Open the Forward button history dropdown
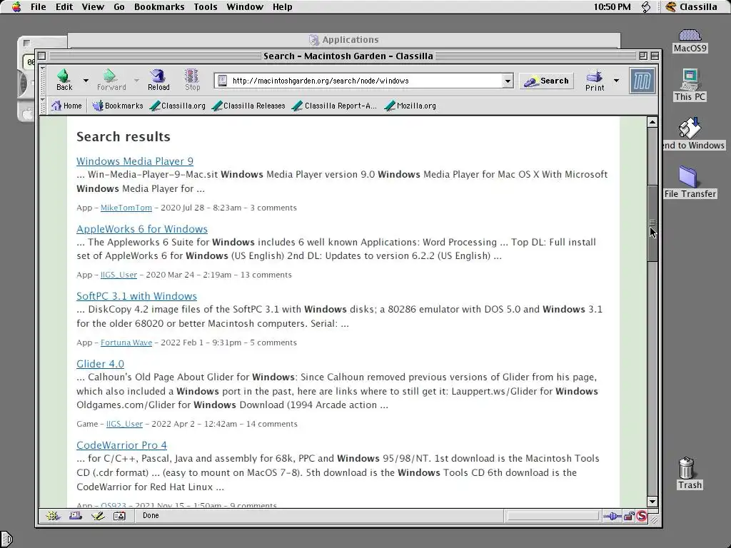 click(136, 81)
